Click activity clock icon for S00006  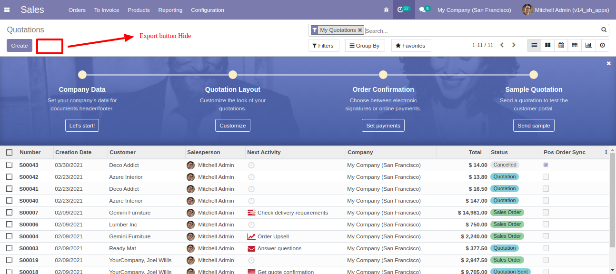coord(251,225)
